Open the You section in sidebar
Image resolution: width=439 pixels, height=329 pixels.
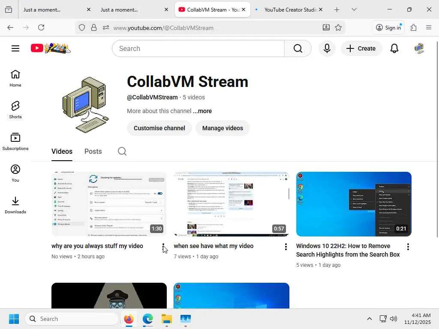[15, 173]
